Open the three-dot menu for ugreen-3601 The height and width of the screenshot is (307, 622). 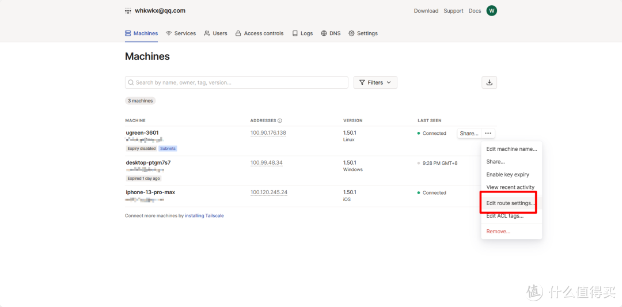(x=488, y=133)
